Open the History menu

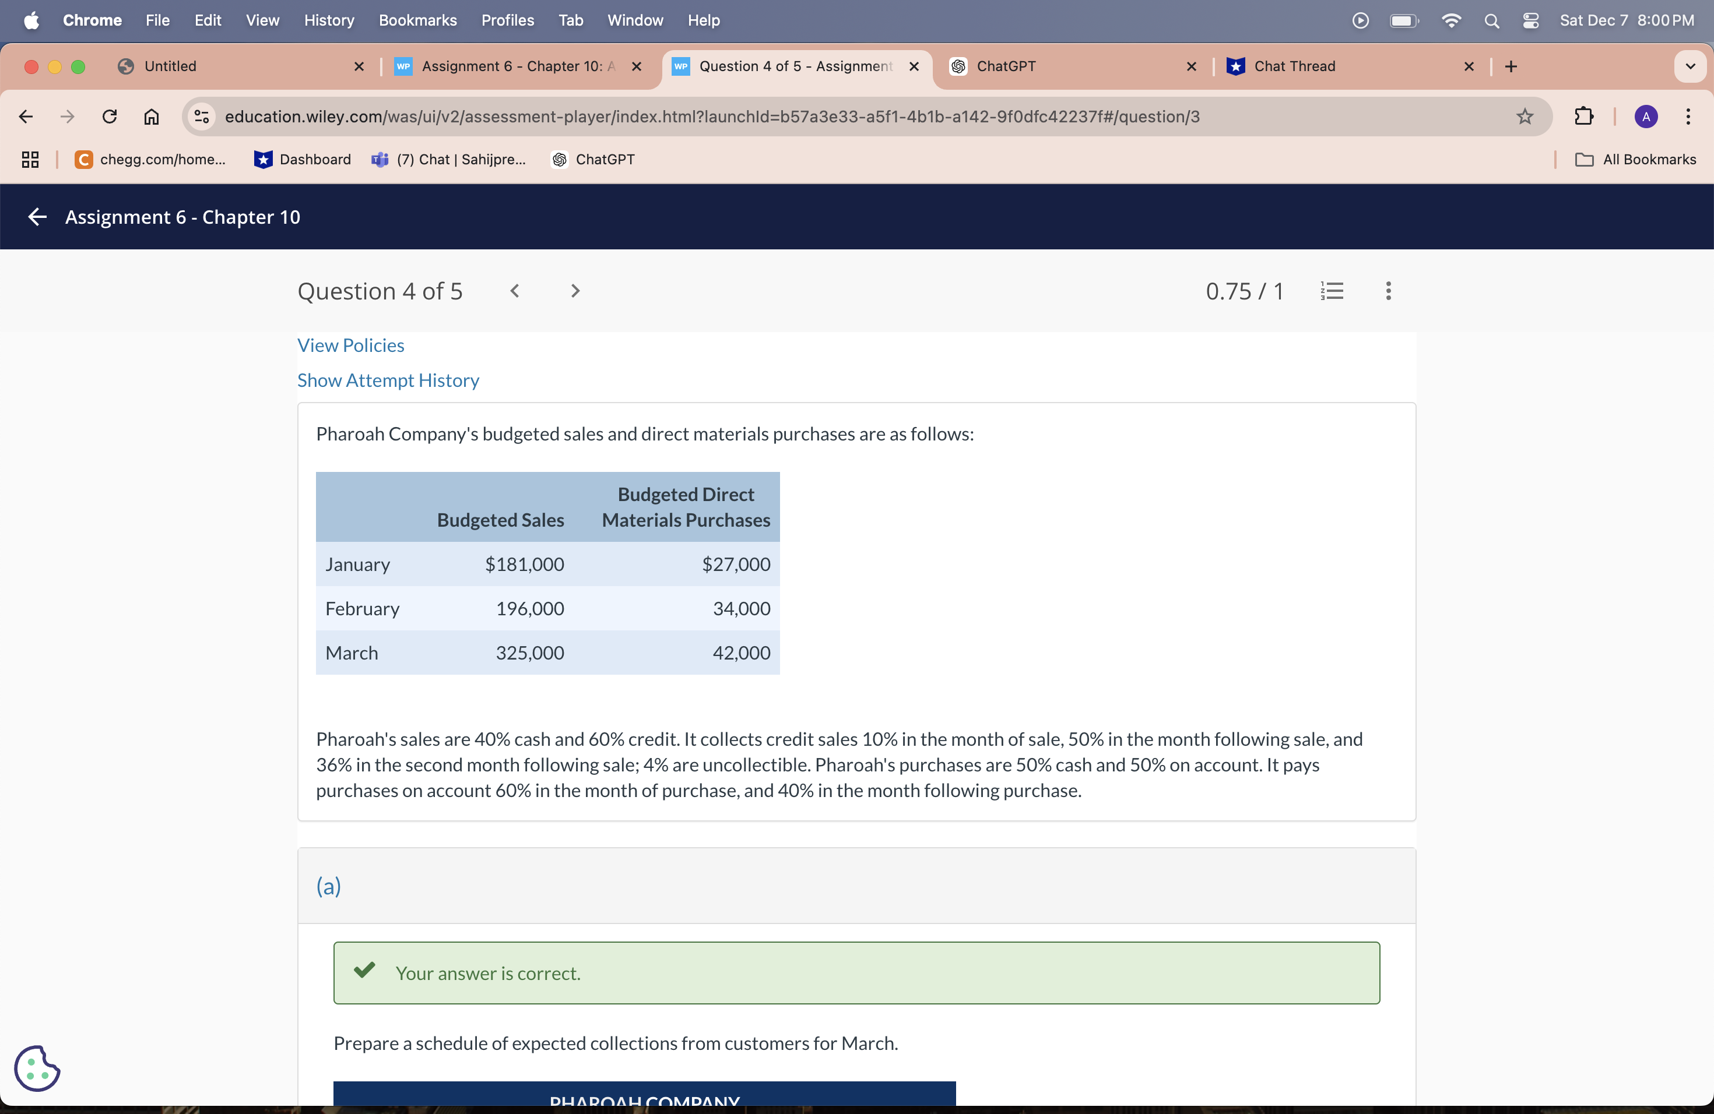[328, 20]
